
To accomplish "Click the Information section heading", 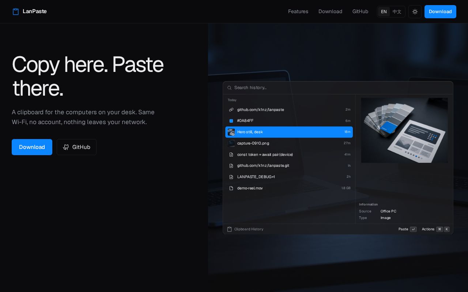I will pyautogui.click(x=368, y=204).
